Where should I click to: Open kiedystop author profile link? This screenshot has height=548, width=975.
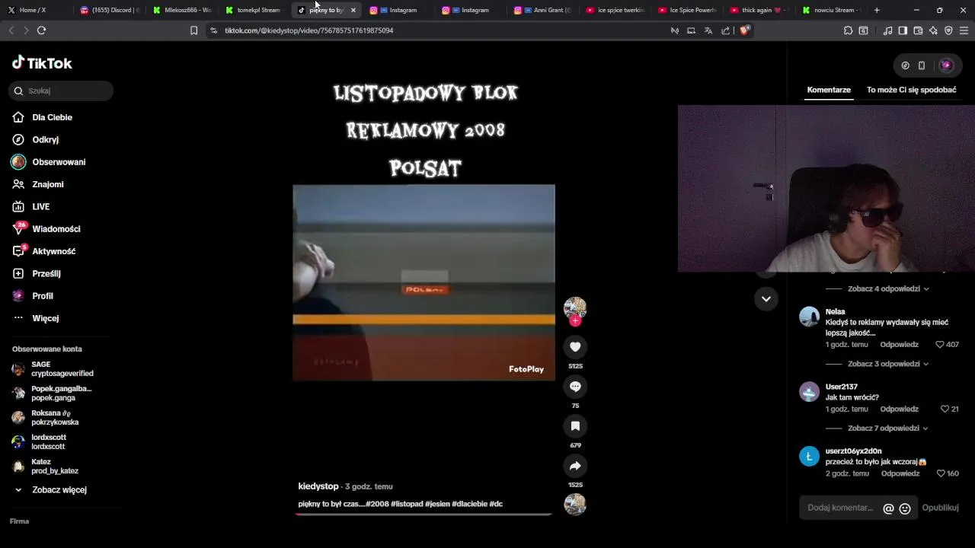pyautogui.click(x=318, y=486)
